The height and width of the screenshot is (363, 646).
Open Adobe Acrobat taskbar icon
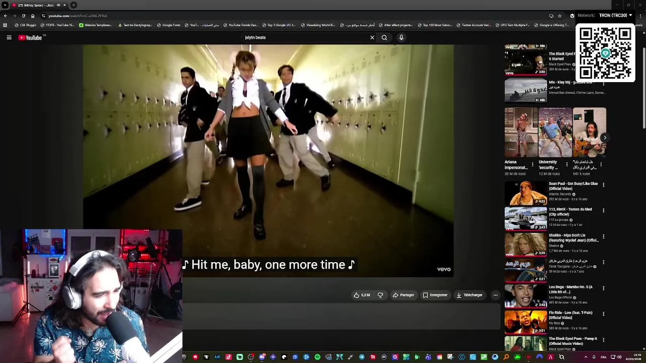click(x=551, y=357)
